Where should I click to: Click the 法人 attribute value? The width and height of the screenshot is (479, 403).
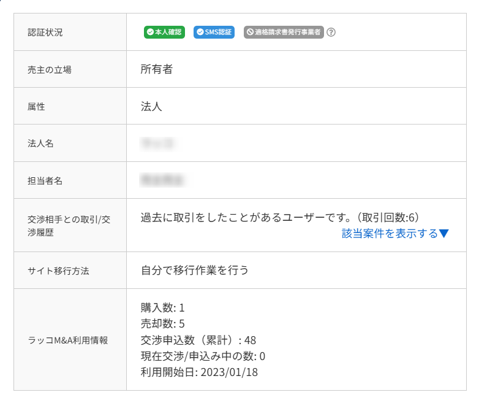coord(151,107)
